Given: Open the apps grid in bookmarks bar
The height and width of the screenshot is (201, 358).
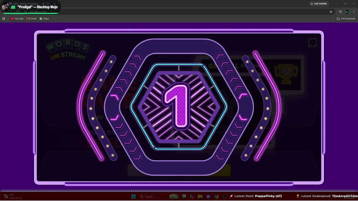Looking at the screenshot, I should tap(4, 19).
